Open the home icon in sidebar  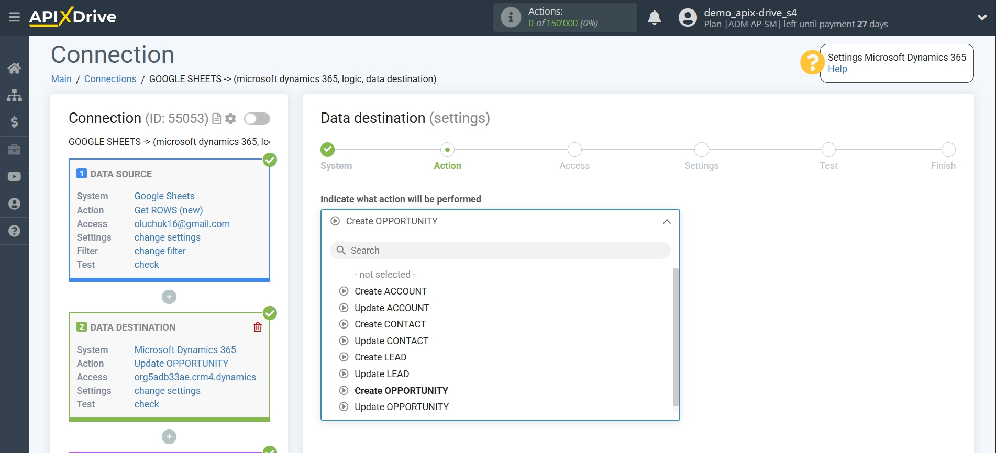tap(14, 68)
